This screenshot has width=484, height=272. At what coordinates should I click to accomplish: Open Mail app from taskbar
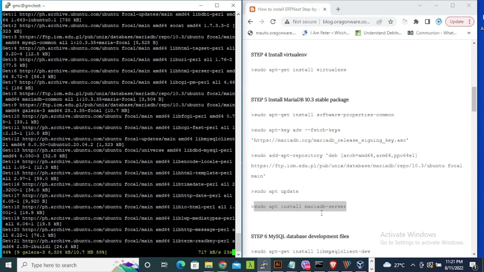coord(236,265)
